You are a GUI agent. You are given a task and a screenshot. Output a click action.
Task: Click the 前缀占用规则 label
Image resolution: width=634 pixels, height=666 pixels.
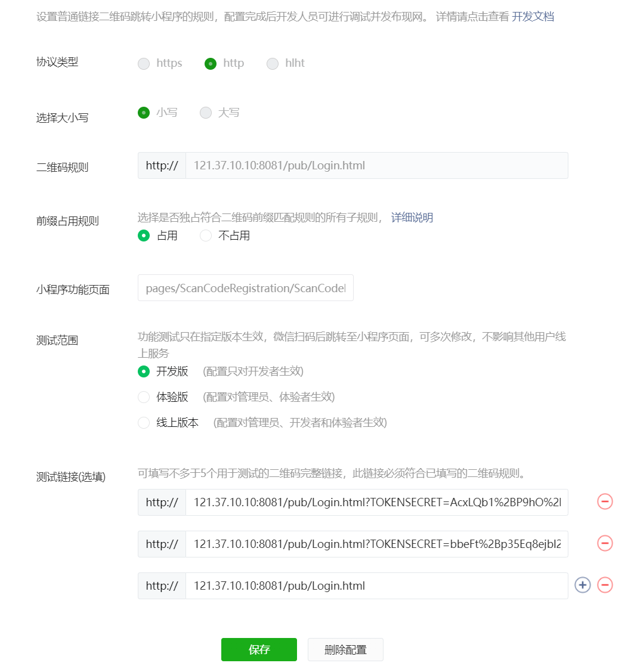point(67,221)
